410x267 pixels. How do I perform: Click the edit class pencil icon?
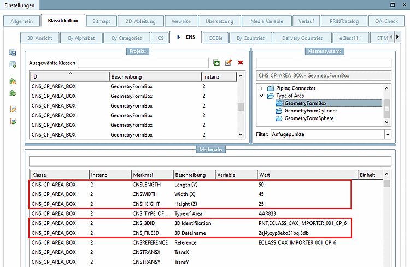[229, 63]
